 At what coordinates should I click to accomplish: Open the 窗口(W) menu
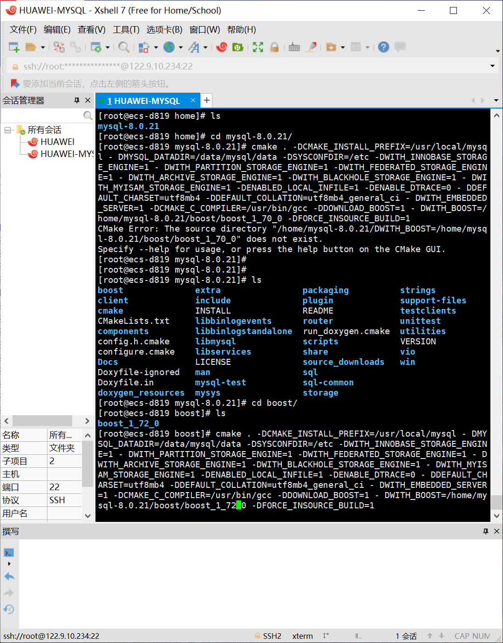click(x=205, y=30)
